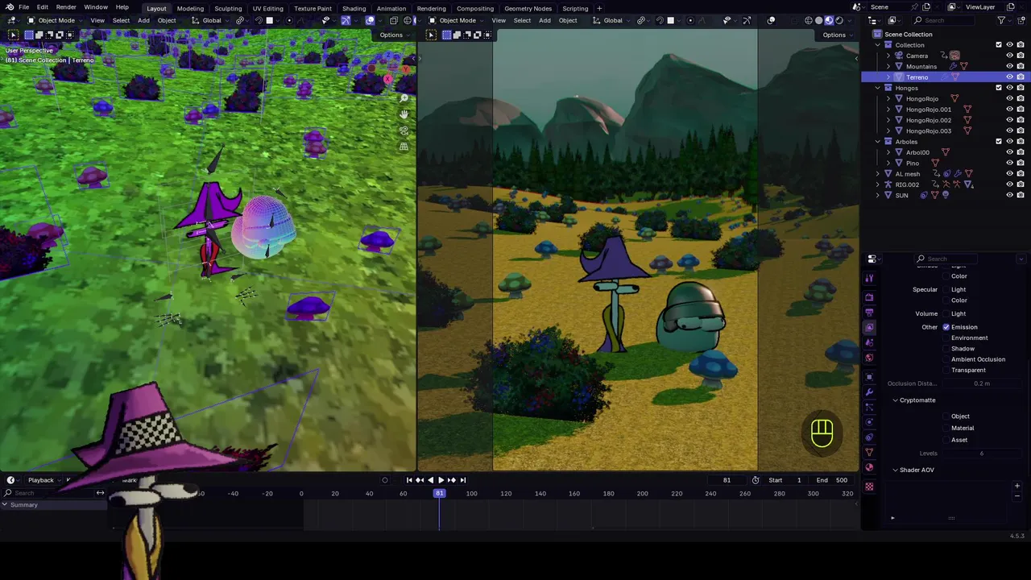The height and width of the screenshot is (580, 1031).
Task: Enable the Cryptomatte Object checkbox
Action: pyautogui.click(x=946, y=416)
